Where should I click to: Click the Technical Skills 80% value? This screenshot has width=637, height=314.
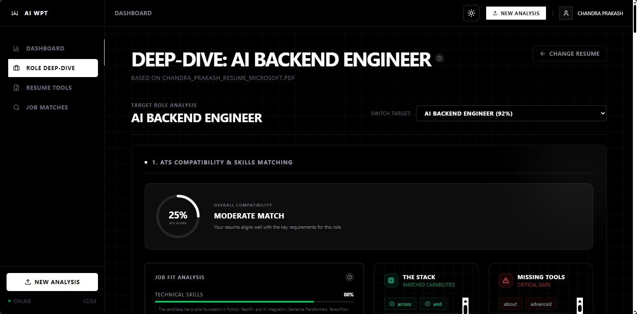pos(348,295)
